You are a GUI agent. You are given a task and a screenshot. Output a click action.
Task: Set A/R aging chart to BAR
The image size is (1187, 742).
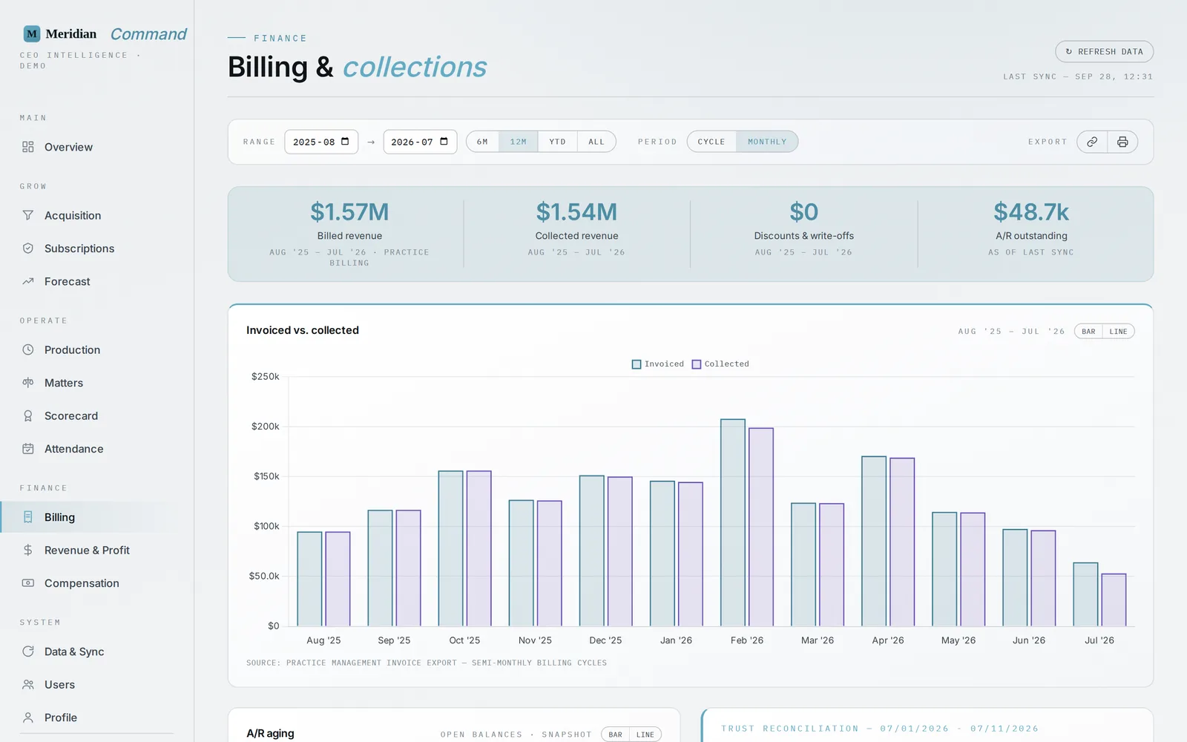click(616, 735)
